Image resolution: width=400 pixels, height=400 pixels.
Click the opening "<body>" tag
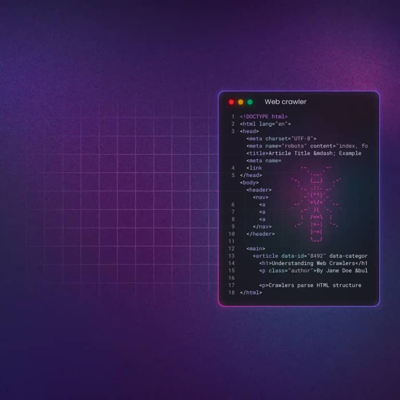point(249,183)
